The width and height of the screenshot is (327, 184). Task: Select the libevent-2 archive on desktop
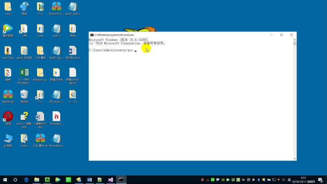[x=56, y=8]
